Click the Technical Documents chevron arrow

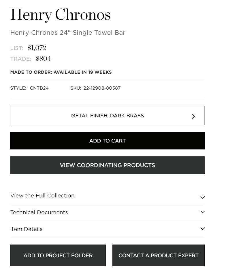202,212
